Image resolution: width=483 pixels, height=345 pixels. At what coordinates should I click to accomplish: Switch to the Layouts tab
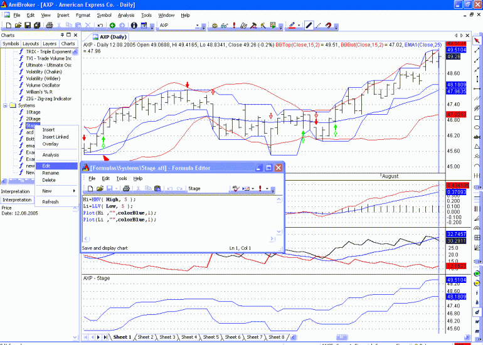pos(31,44)
